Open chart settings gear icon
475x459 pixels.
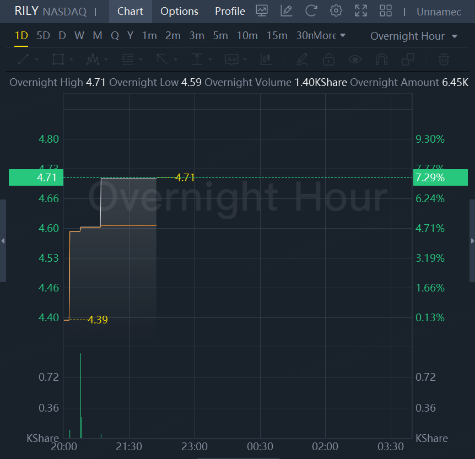tap(336, 11)
